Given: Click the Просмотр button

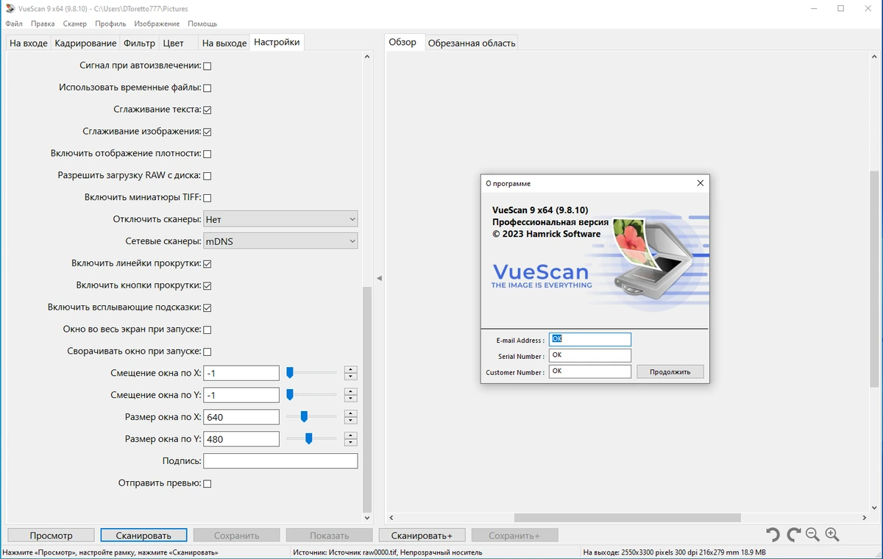Looking at the screenshot, I should click(52, 535).
